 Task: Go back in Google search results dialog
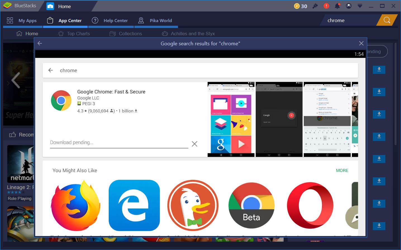[x=40, y=43]
